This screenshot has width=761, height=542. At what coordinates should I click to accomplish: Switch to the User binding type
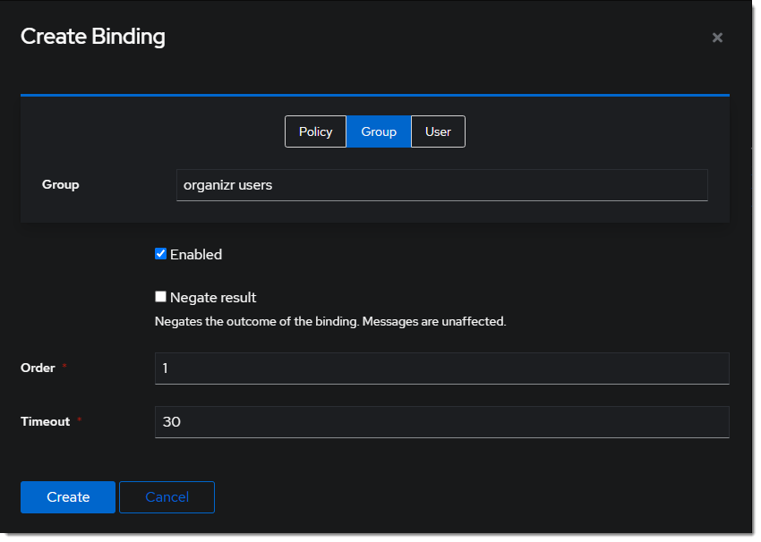438,131
